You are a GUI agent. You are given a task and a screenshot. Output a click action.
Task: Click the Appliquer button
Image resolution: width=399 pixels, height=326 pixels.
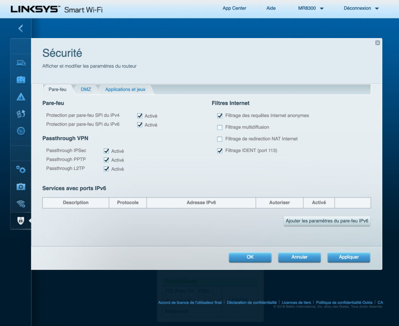[x=349, y=257]
